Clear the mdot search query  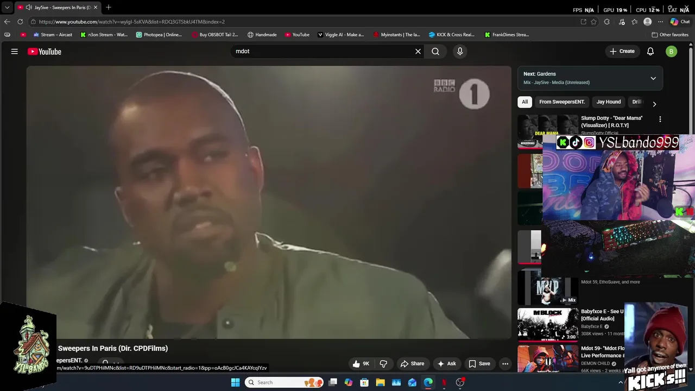tap(418, 51)
